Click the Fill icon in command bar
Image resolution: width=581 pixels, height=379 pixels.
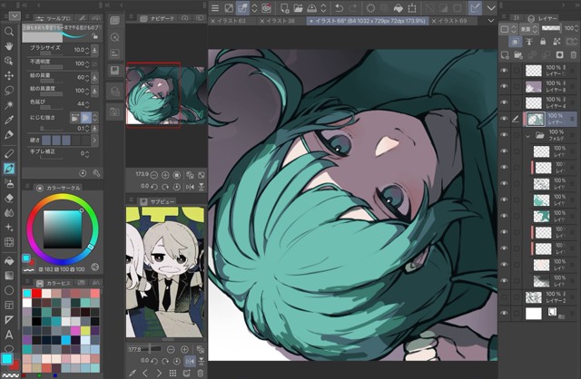click(x=398, y=8)
